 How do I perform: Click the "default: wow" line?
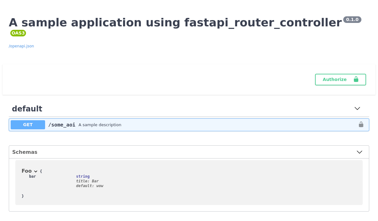90,186
